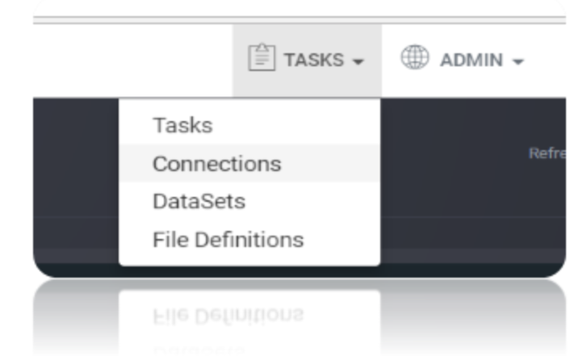Image resolution: width=587 pixels, height=356 pixels.
Task: Select the TASKS label in the navbar
Action: (313, 60)
